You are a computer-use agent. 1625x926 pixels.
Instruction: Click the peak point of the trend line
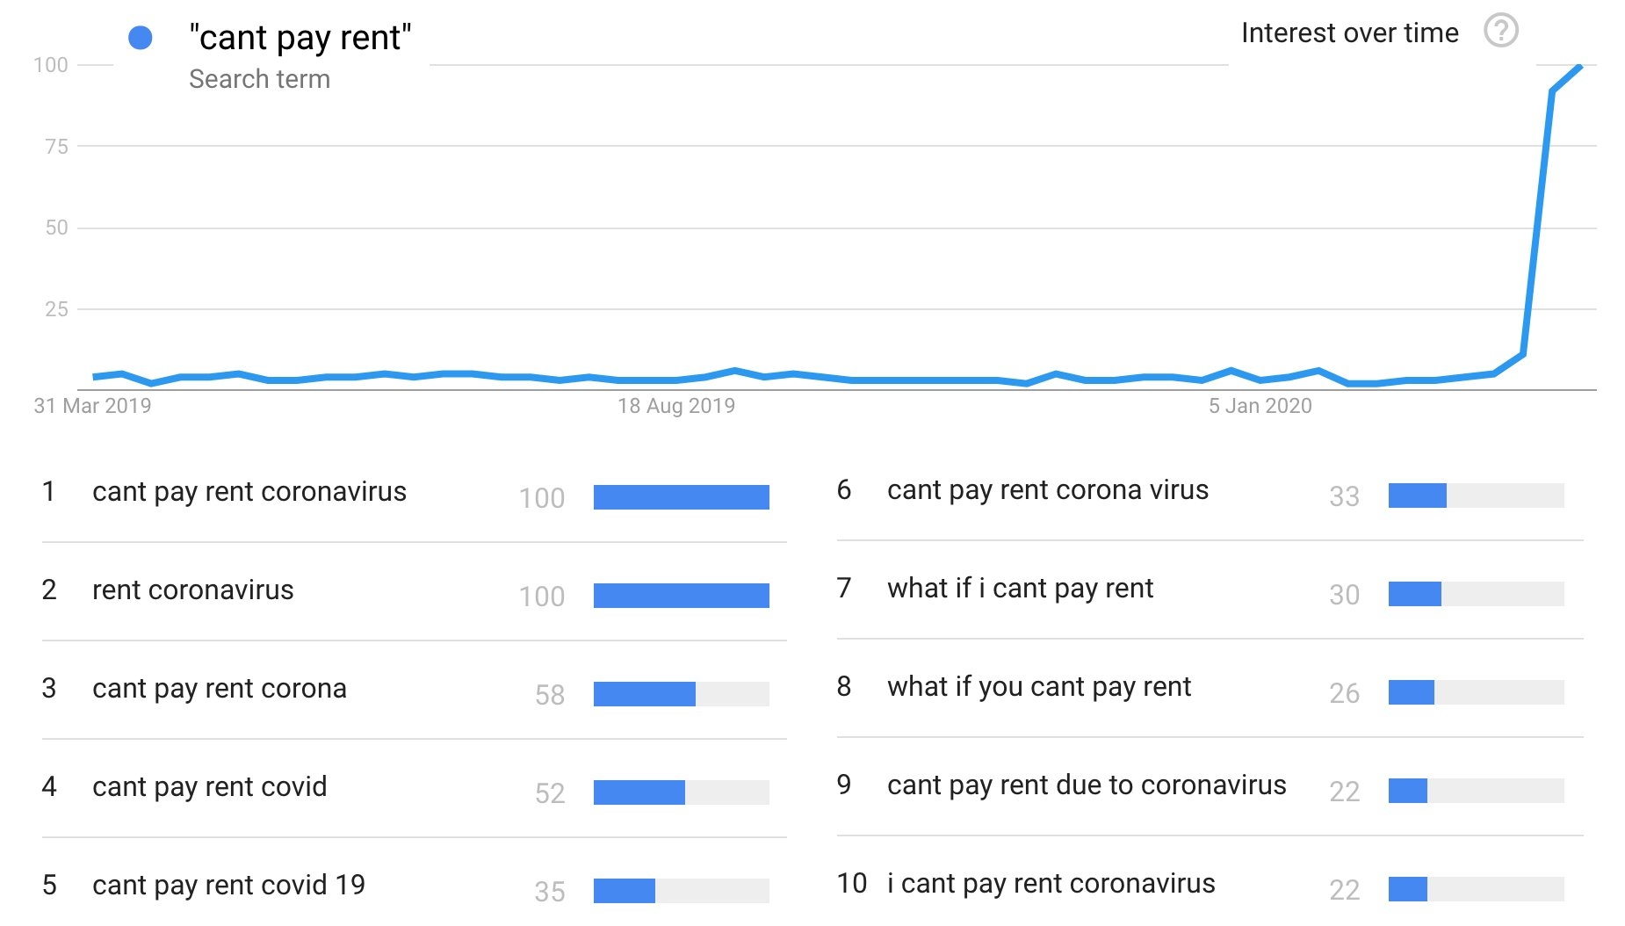click(x=1580, y=66)
